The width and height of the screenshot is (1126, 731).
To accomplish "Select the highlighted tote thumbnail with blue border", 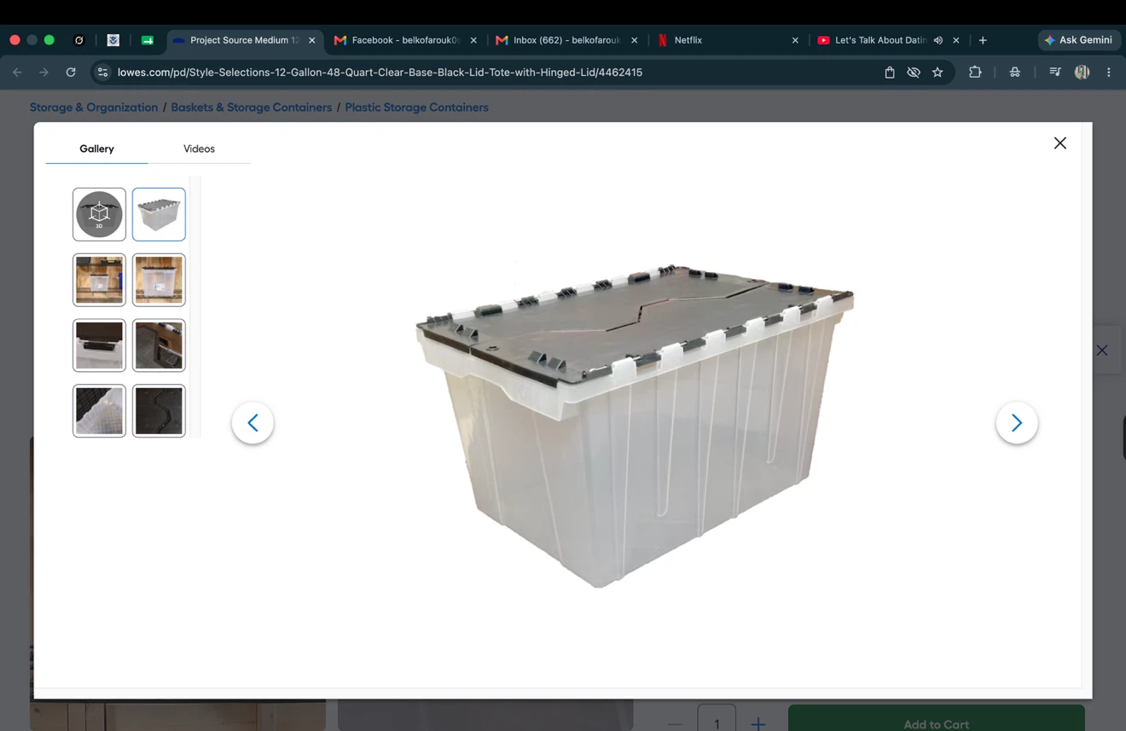I will [159, 214].
